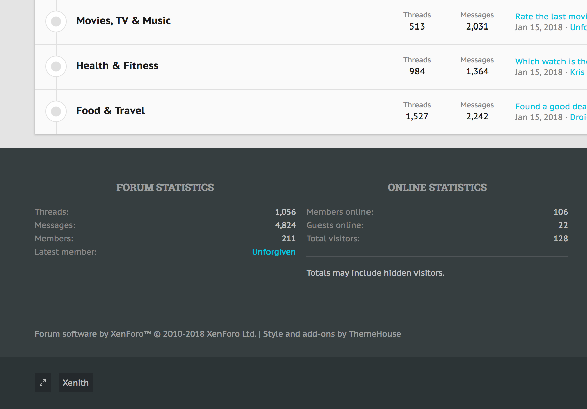
Task: View latest member Unforgiven's profile
Action: pyautogui.click(x=274, y=252)
